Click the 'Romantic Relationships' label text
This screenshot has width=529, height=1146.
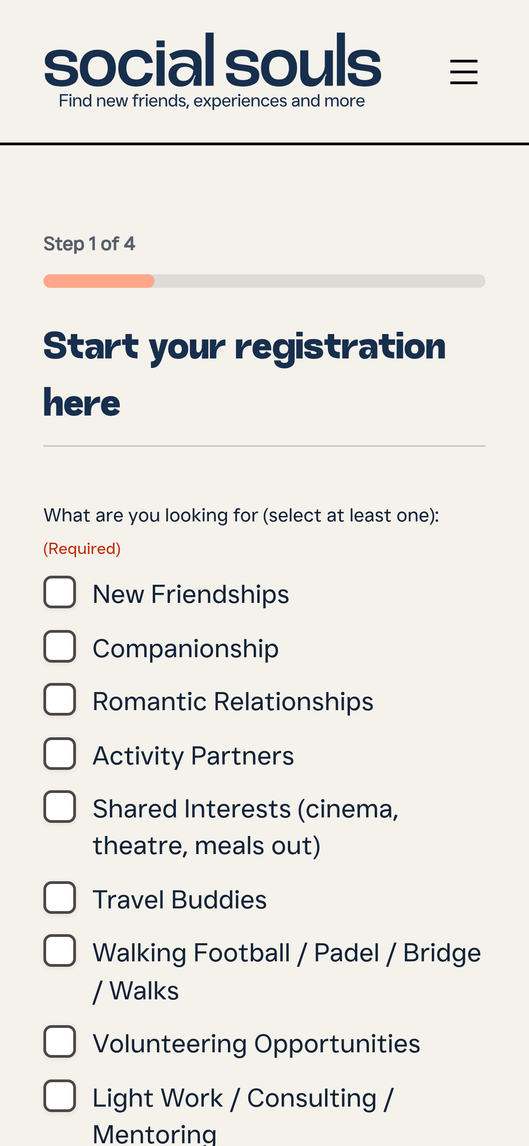[x=233, y=702]
